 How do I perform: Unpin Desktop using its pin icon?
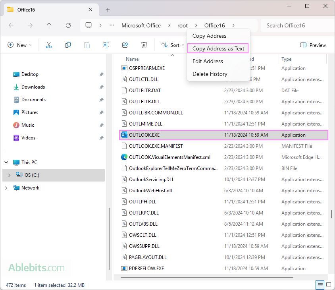click(x=102, y=74)
